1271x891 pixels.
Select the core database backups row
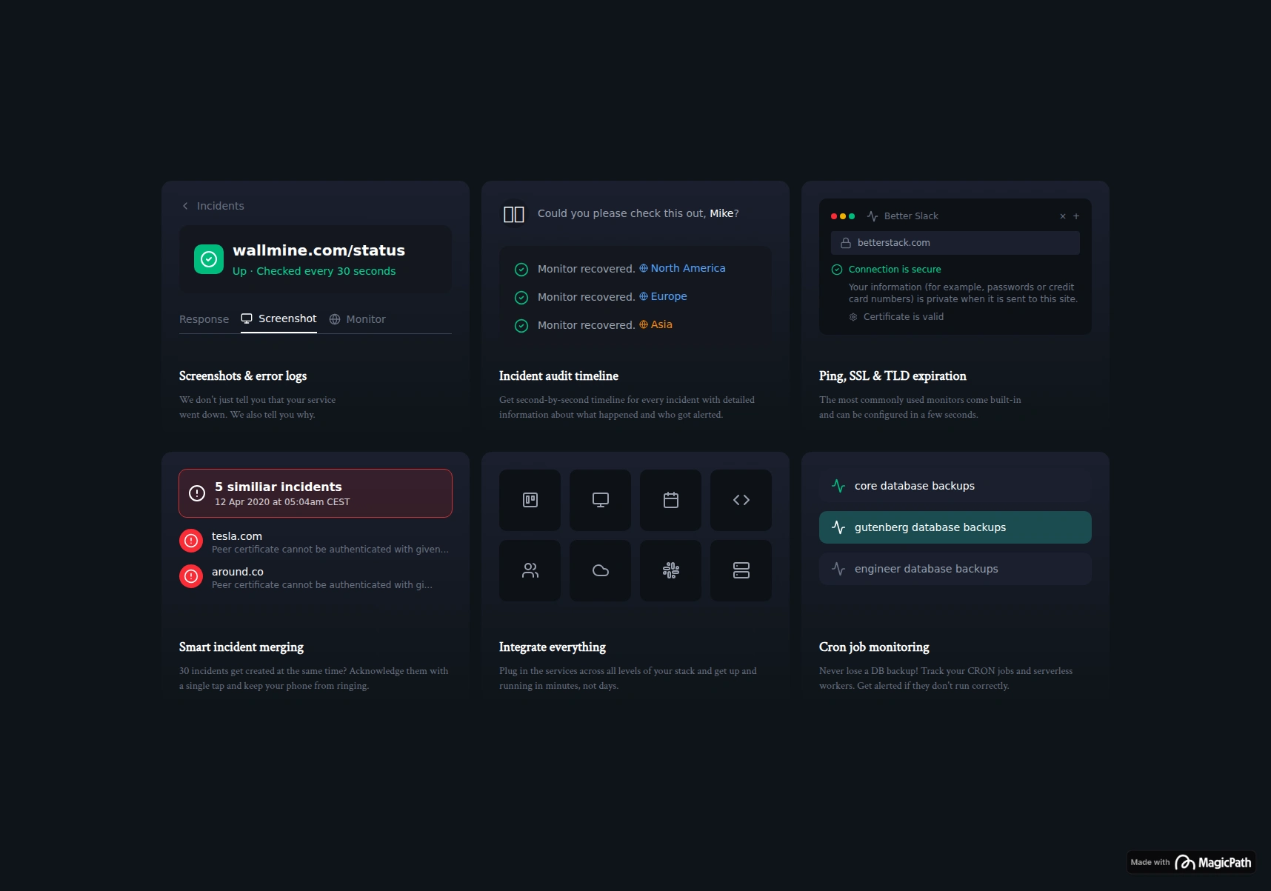click(x=955, y=486)
